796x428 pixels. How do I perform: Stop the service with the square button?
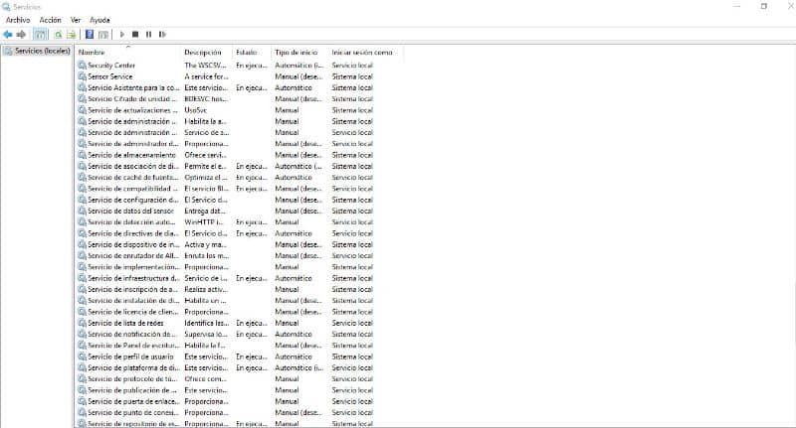point(135,35)
